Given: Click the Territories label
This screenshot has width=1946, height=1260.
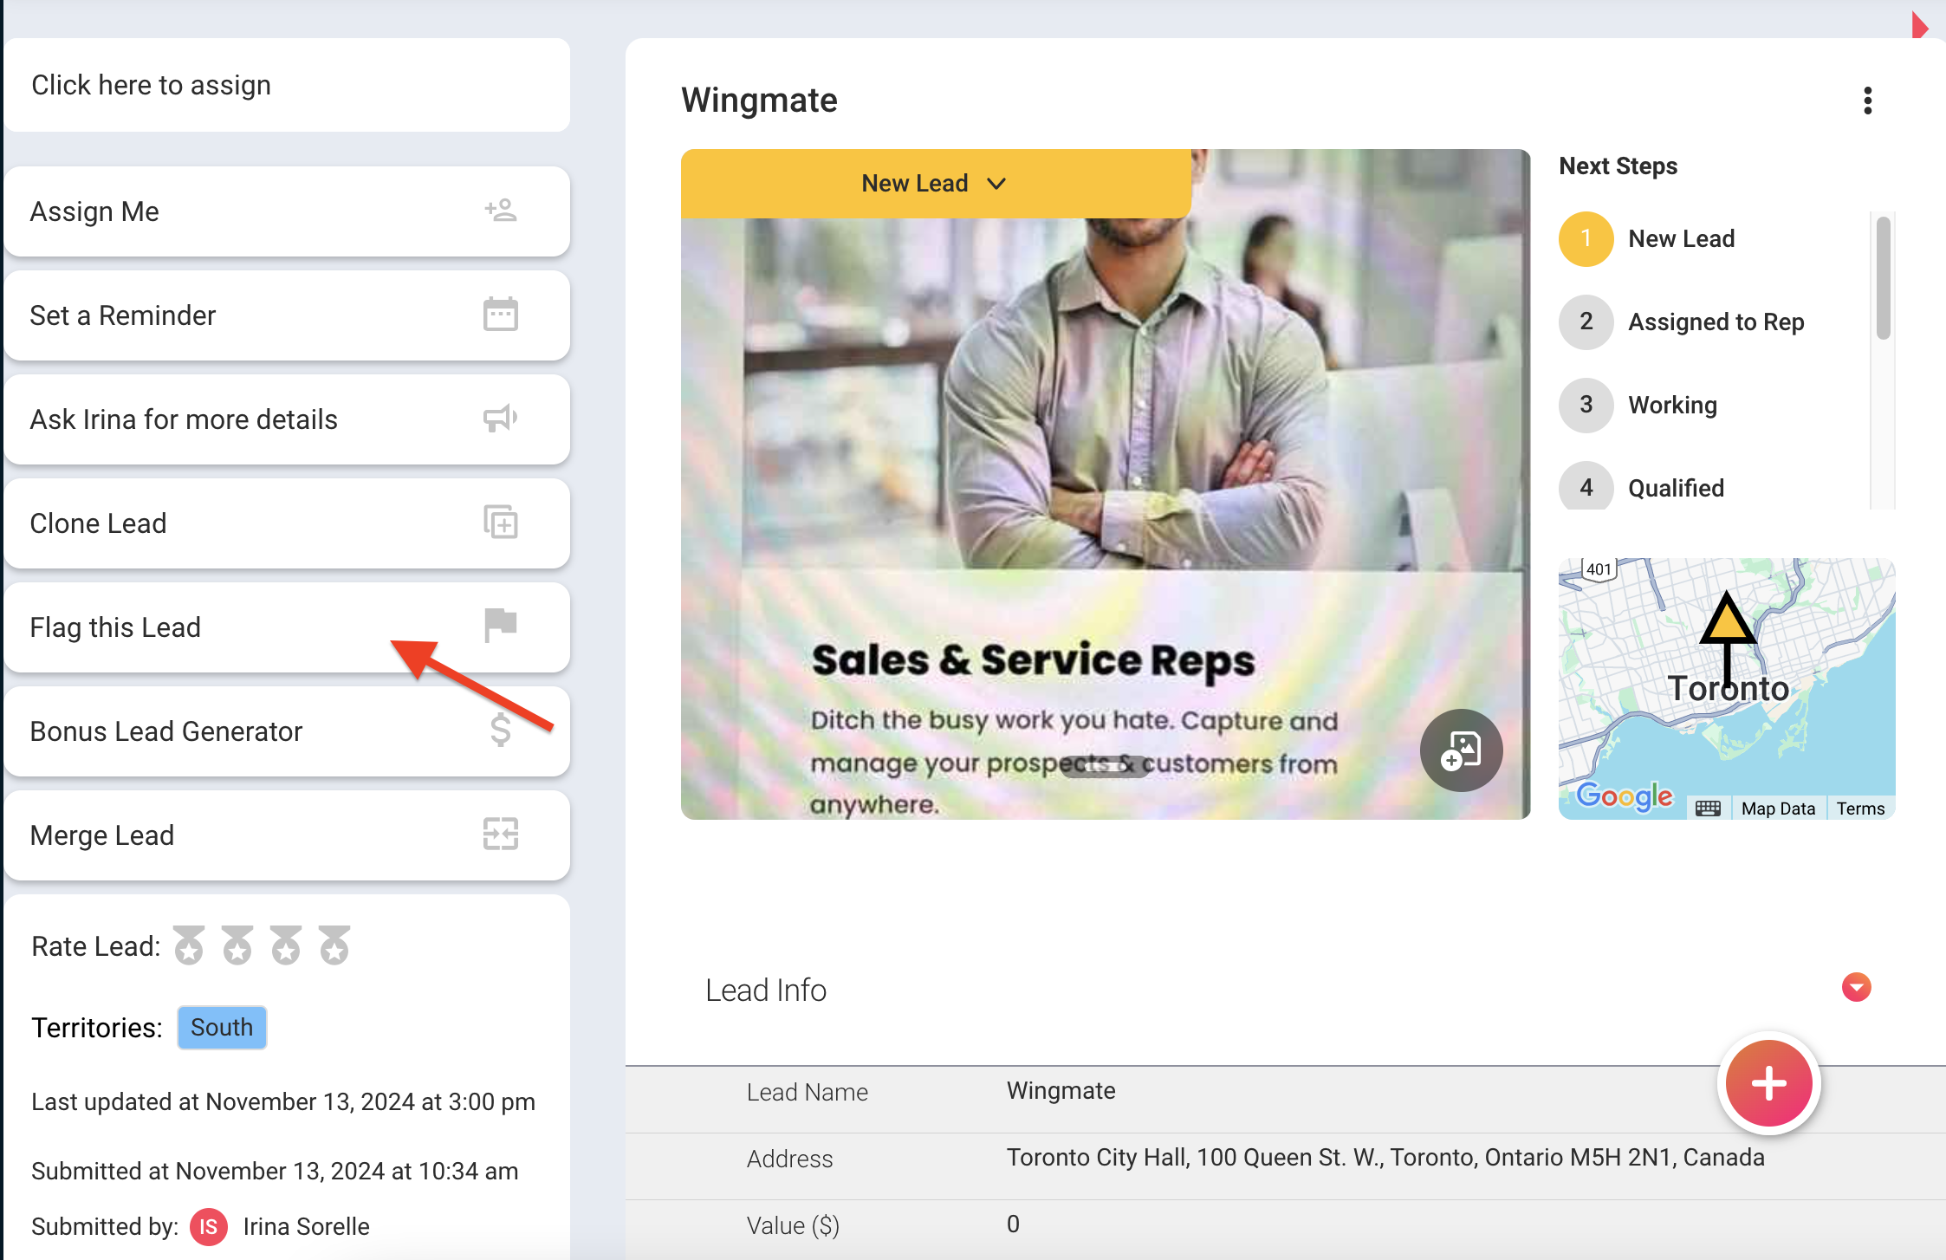Looking at the screenshot, I should pyautogui.click(x=97, y=1028).
